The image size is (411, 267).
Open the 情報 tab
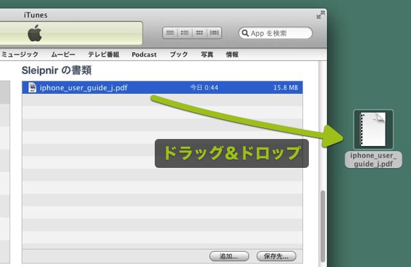[x=232, y=54]
